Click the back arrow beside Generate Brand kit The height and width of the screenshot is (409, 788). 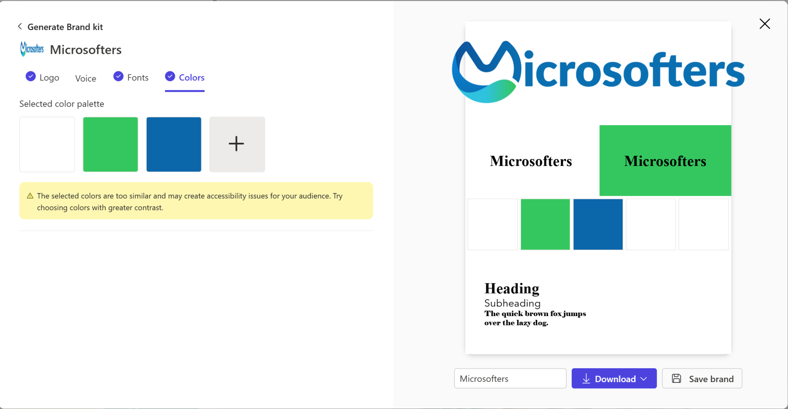click(x=19, y=26)
